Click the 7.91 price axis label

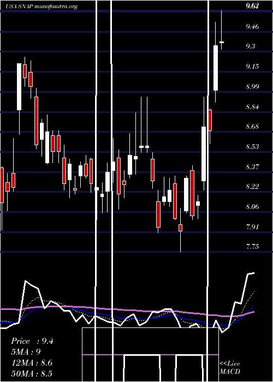coord(252,227)
